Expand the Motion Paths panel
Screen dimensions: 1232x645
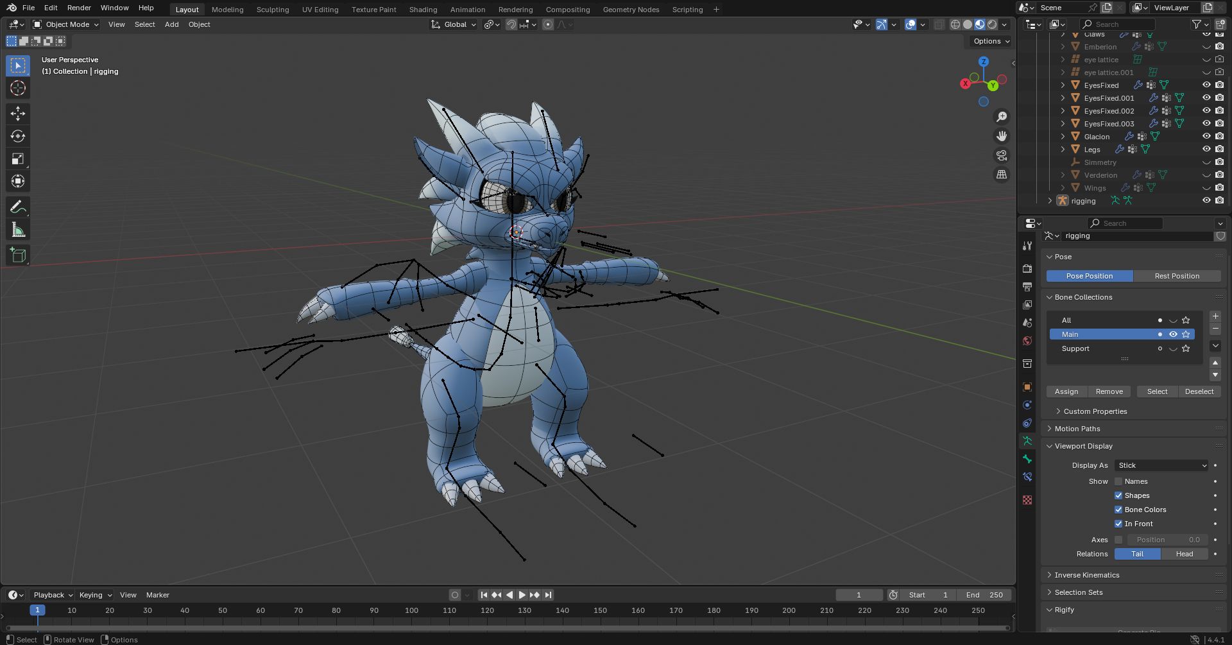click(1077, 429)
